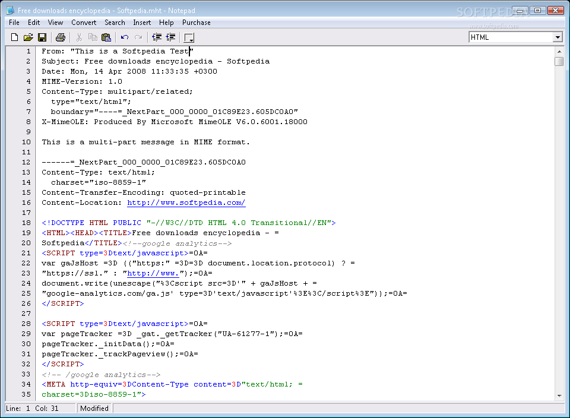
Task: Cut selection with scissors icon
Action: 79,37
